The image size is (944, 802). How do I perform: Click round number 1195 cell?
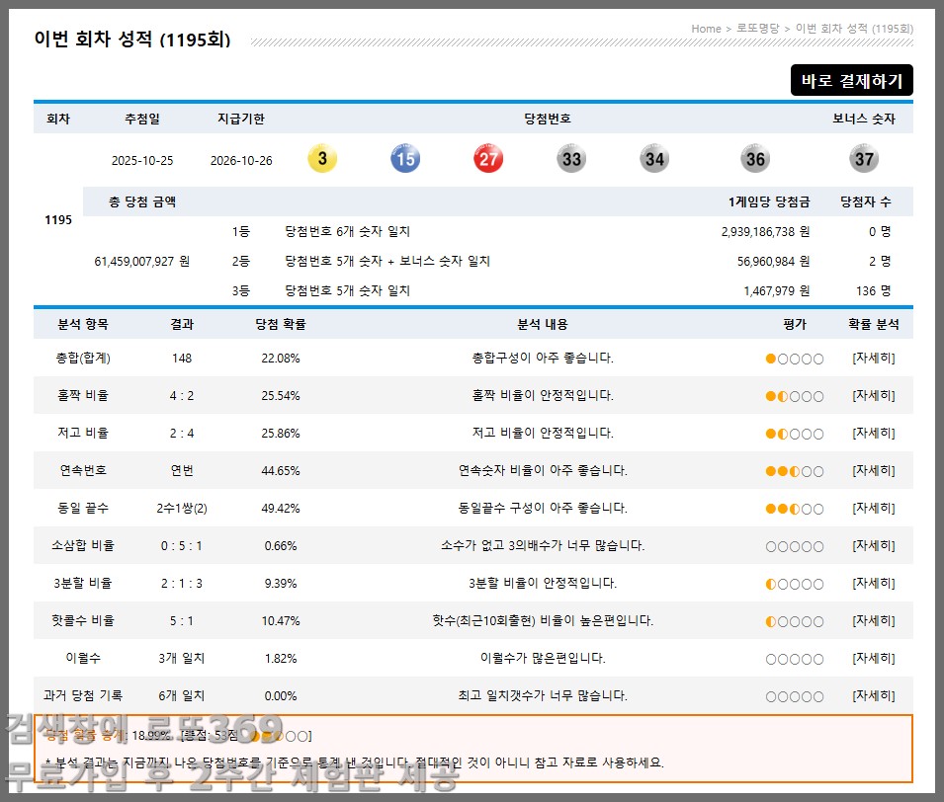[57, 219]
